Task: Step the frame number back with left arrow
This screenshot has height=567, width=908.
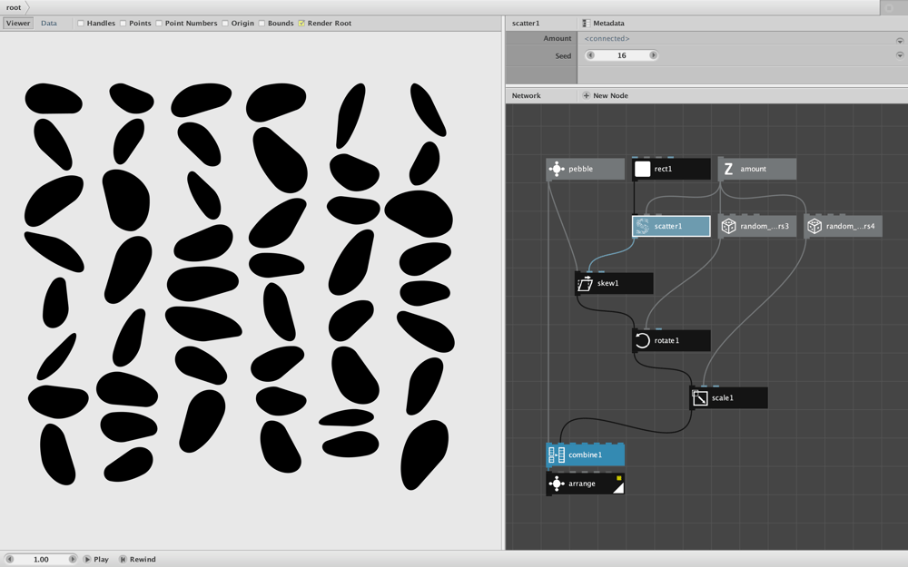Action: [x=9, y=559]
